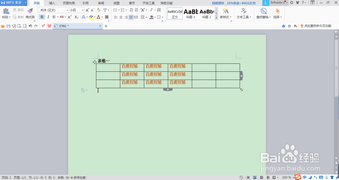
Task: Apply the 标题 1 style
Action: (x=191, y=14)
